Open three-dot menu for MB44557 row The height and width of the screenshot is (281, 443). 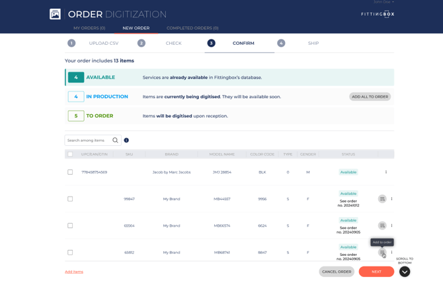(391, 199)
